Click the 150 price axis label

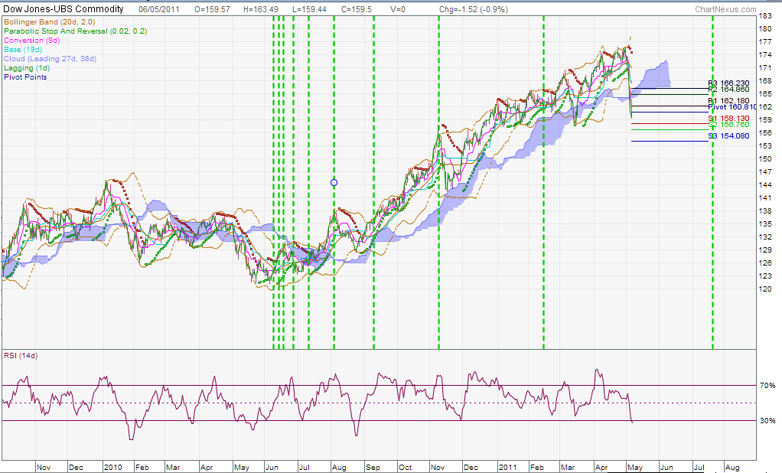tap(765, 158)
